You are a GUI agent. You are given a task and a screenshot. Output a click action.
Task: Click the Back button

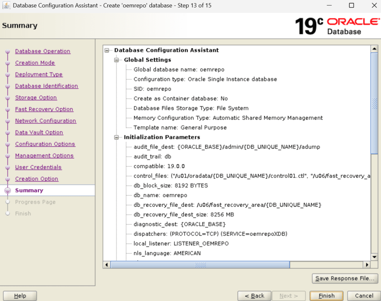[x=254, y=296]
